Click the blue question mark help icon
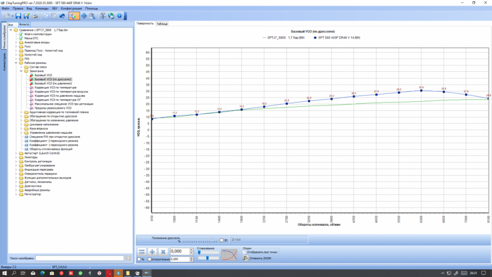The width and height of the screenshot is (492, 277). point(119,16)
